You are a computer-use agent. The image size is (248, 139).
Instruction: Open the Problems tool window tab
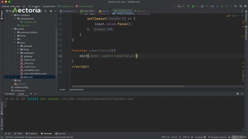point(31,134)
